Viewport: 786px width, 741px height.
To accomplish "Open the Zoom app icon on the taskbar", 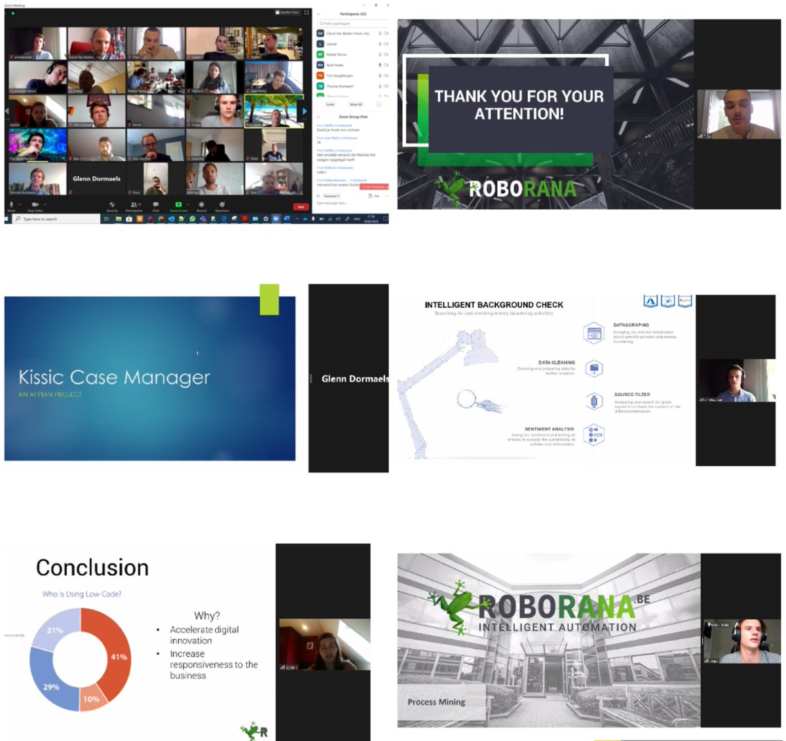I will [276, 219].
